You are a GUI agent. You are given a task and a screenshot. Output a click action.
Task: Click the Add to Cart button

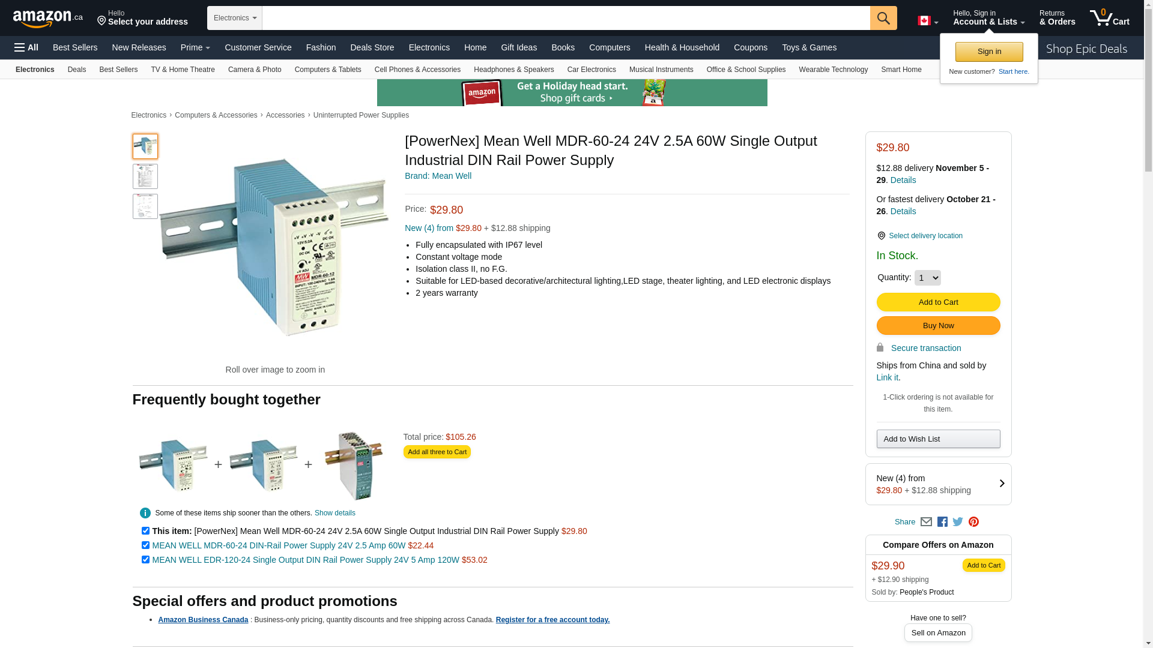point(938,302)
